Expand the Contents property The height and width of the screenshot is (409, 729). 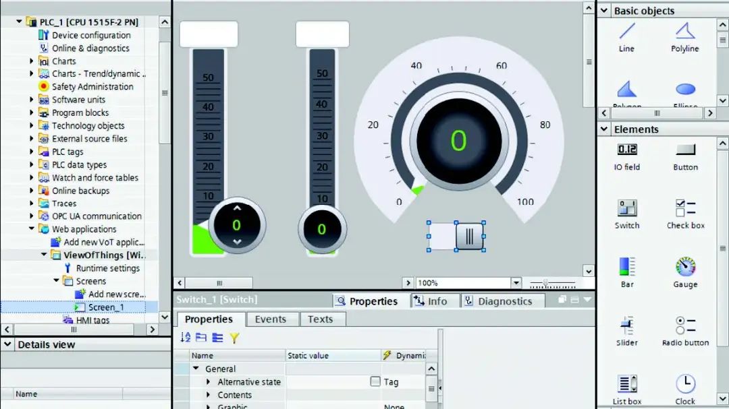click(209, 395)
